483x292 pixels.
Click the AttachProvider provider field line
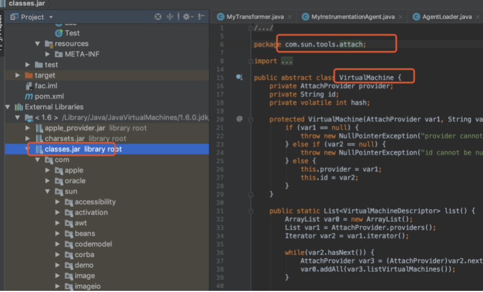click(331, 86)
